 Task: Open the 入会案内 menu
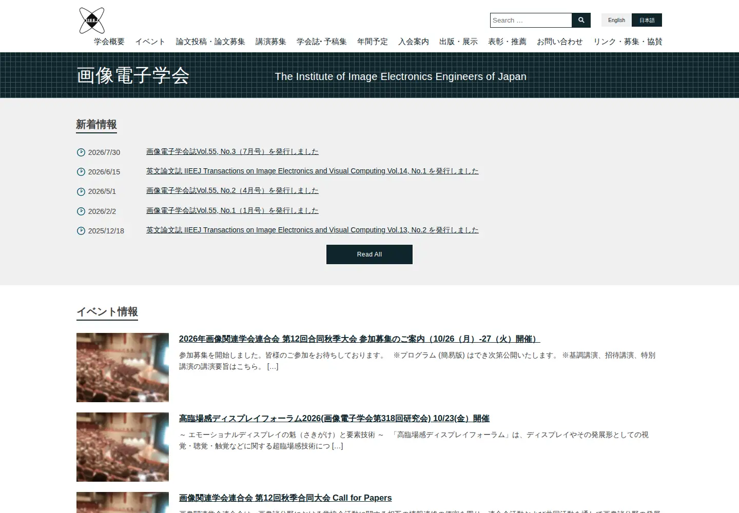pos(414,42)
